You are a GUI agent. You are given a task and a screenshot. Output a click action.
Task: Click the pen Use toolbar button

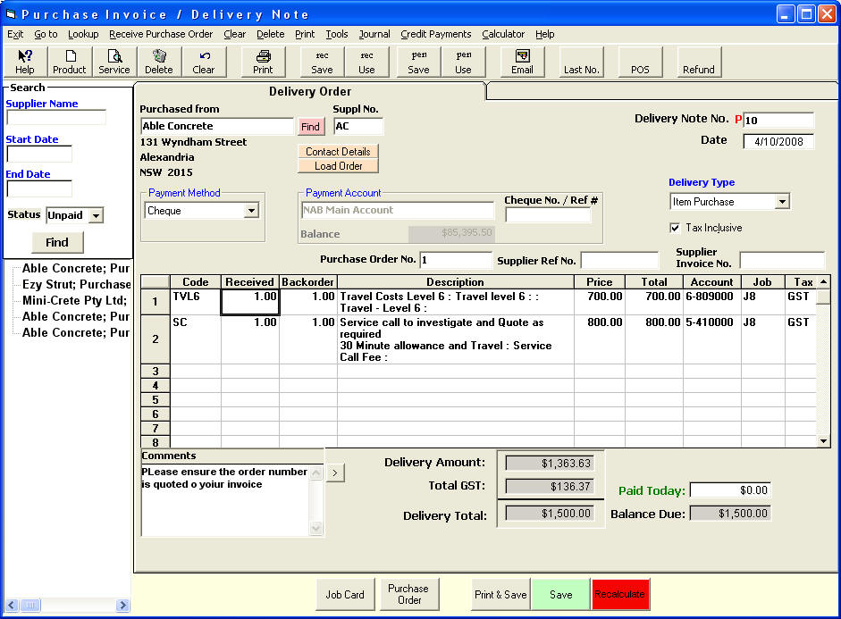pos(464,63)
